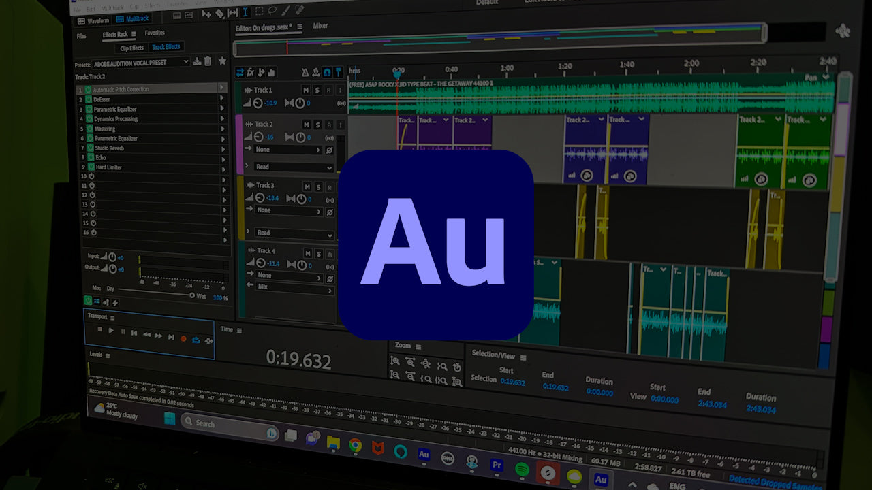Mark preset as favorite with star icon
872x490 pixels.
coord(222,61)
